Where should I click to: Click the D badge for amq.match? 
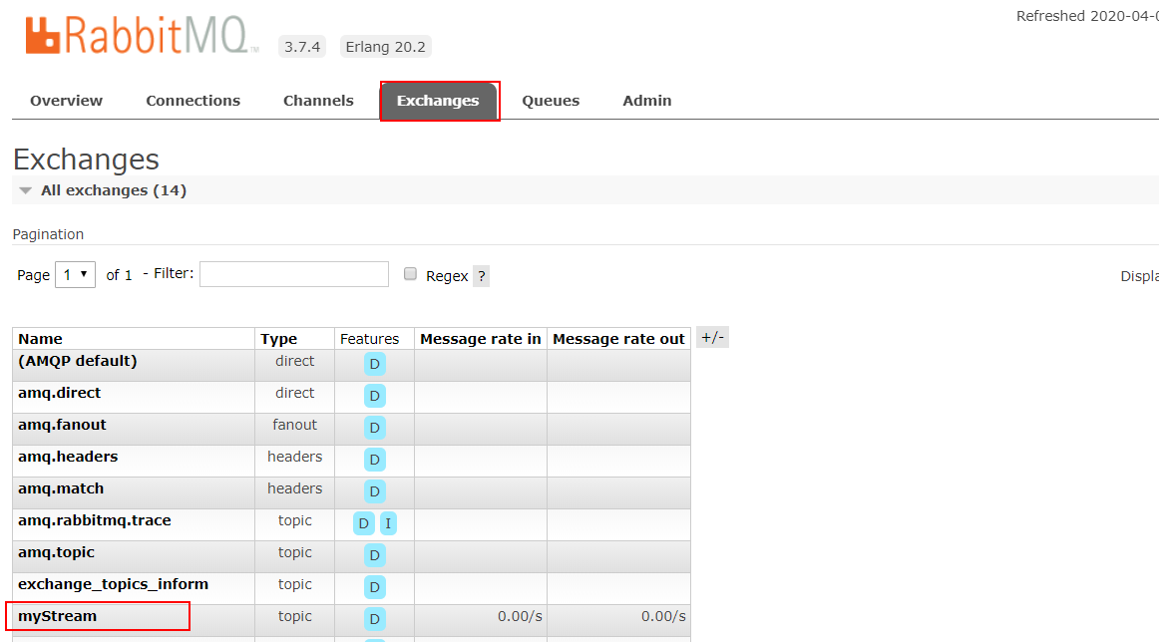point(375,491)
